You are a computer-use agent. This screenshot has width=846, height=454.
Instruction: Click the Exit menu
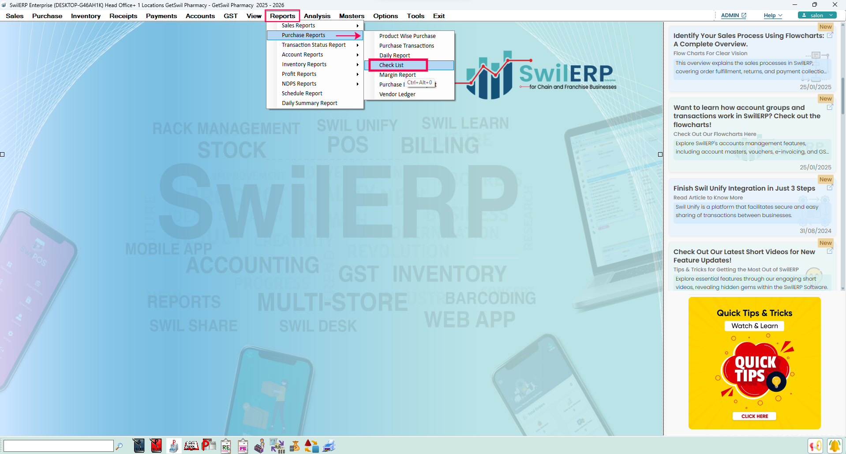pos(439,16)
